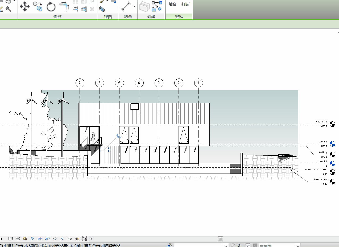Screen dimensions: 339x247
Task: Click the Create Similar shapes icon
Action: tap(157, 6)
